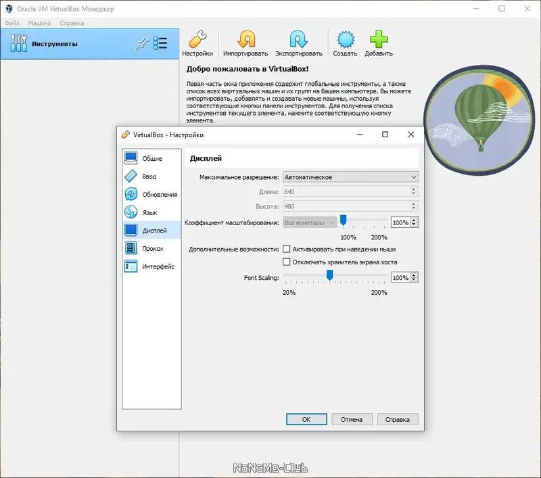
Task: Confirm settings with OK button
Action: 306,419
